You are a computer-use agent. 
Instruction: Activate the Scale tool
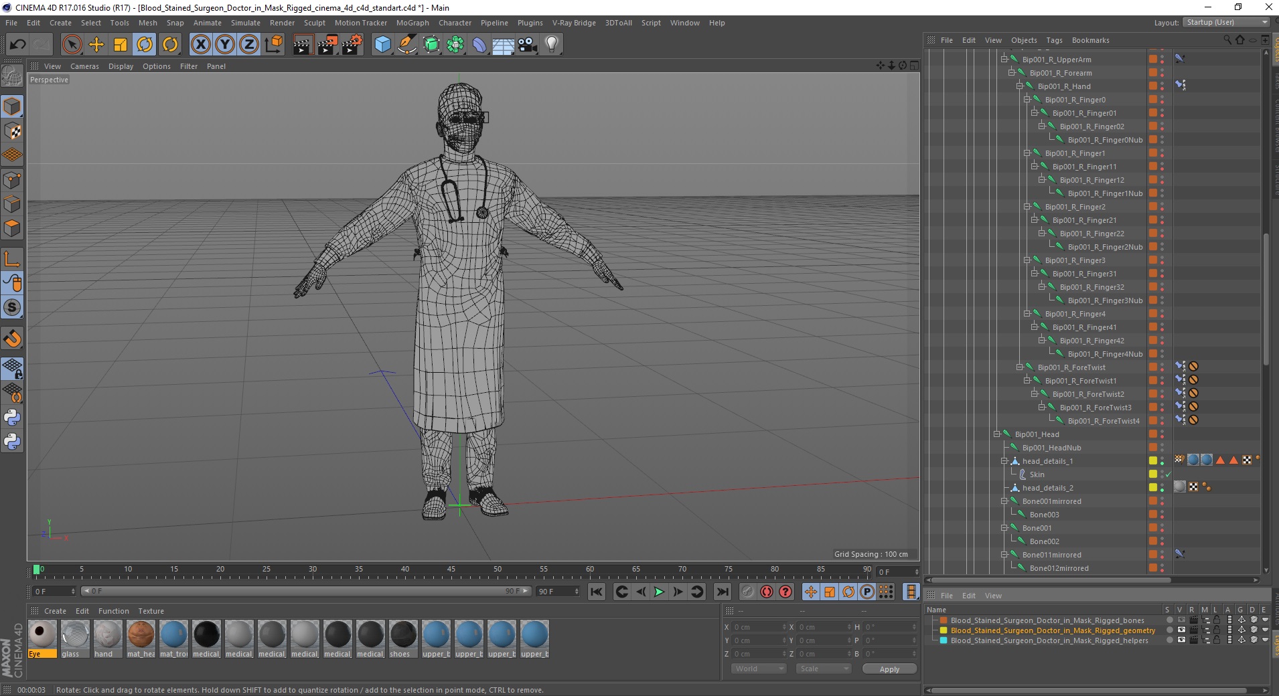[x=121, y=45]
